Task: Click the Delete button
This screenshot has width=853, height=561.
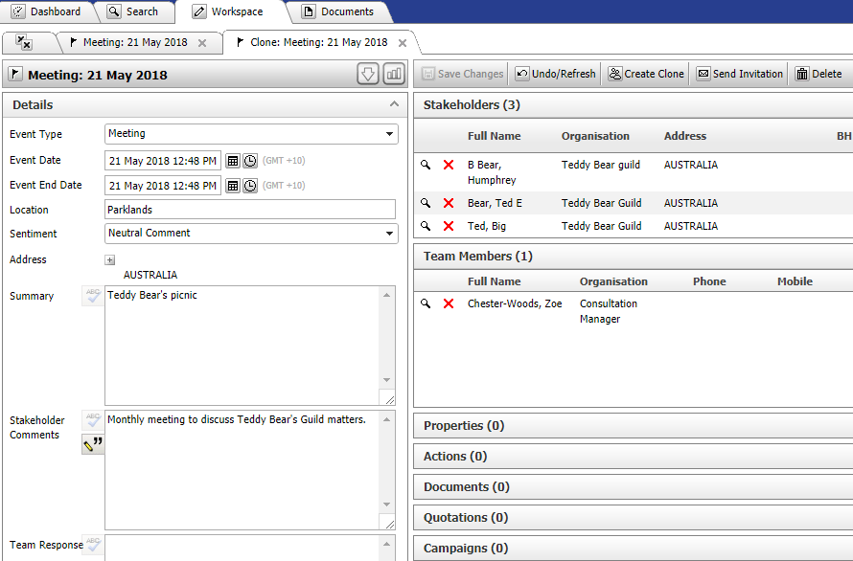Action: pyautogui.click(x=818, y=74)
